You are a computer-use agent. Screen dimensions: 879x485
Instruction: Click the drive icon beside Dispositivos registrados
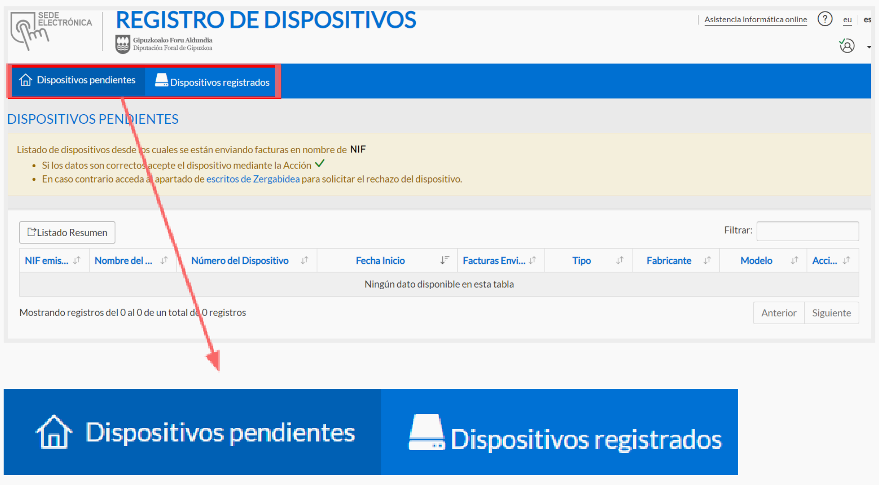(x=161, y=80)
